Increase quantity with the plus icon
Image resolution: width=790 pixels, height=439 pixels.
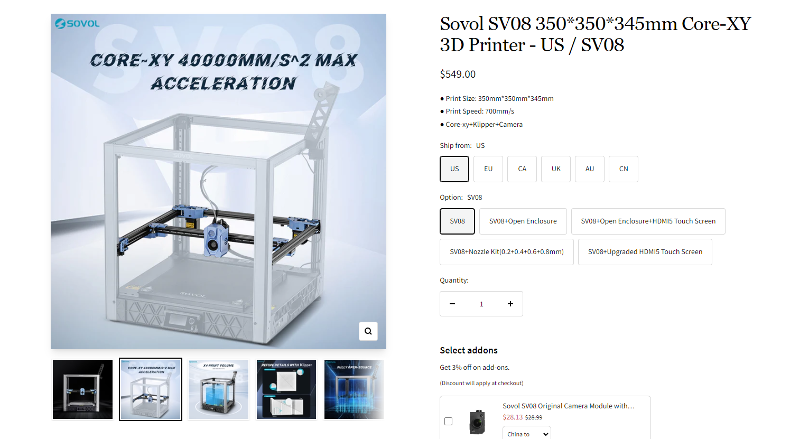(510, 304)
